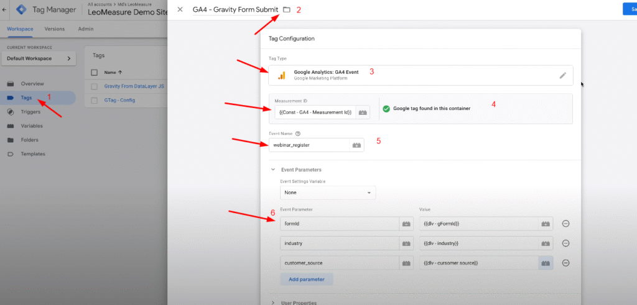Open the variable picker for the gFormId value

coord(546,224)
